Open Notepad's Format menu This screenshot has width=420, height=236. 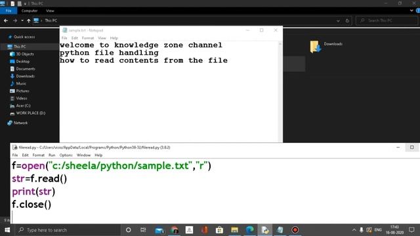tap(88, 38)
